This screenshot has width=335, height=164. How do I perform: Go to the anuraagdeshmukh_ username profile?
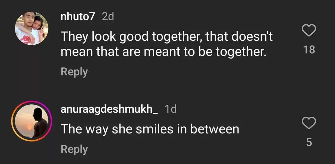tap(109, 109)
